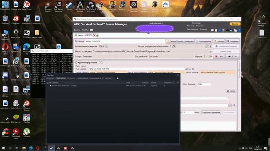This screenshot has width=270, height=151.
Task: Collapse the Администрирование section
Action: (76, 62)
